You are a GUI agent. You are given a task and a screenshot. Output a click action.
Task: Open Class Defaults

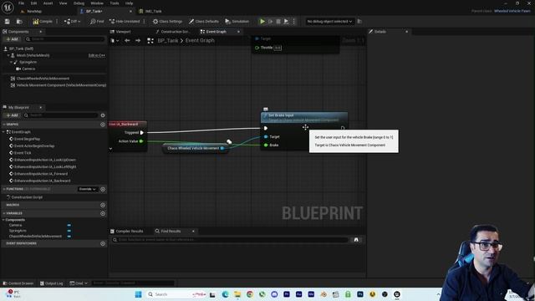204,21
